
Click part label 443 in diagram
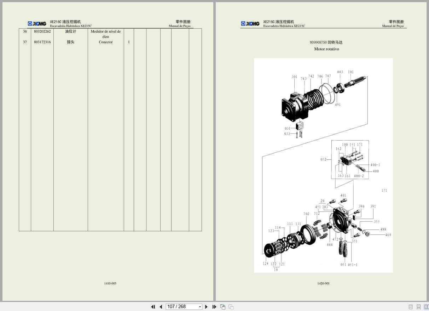[340, 72]
